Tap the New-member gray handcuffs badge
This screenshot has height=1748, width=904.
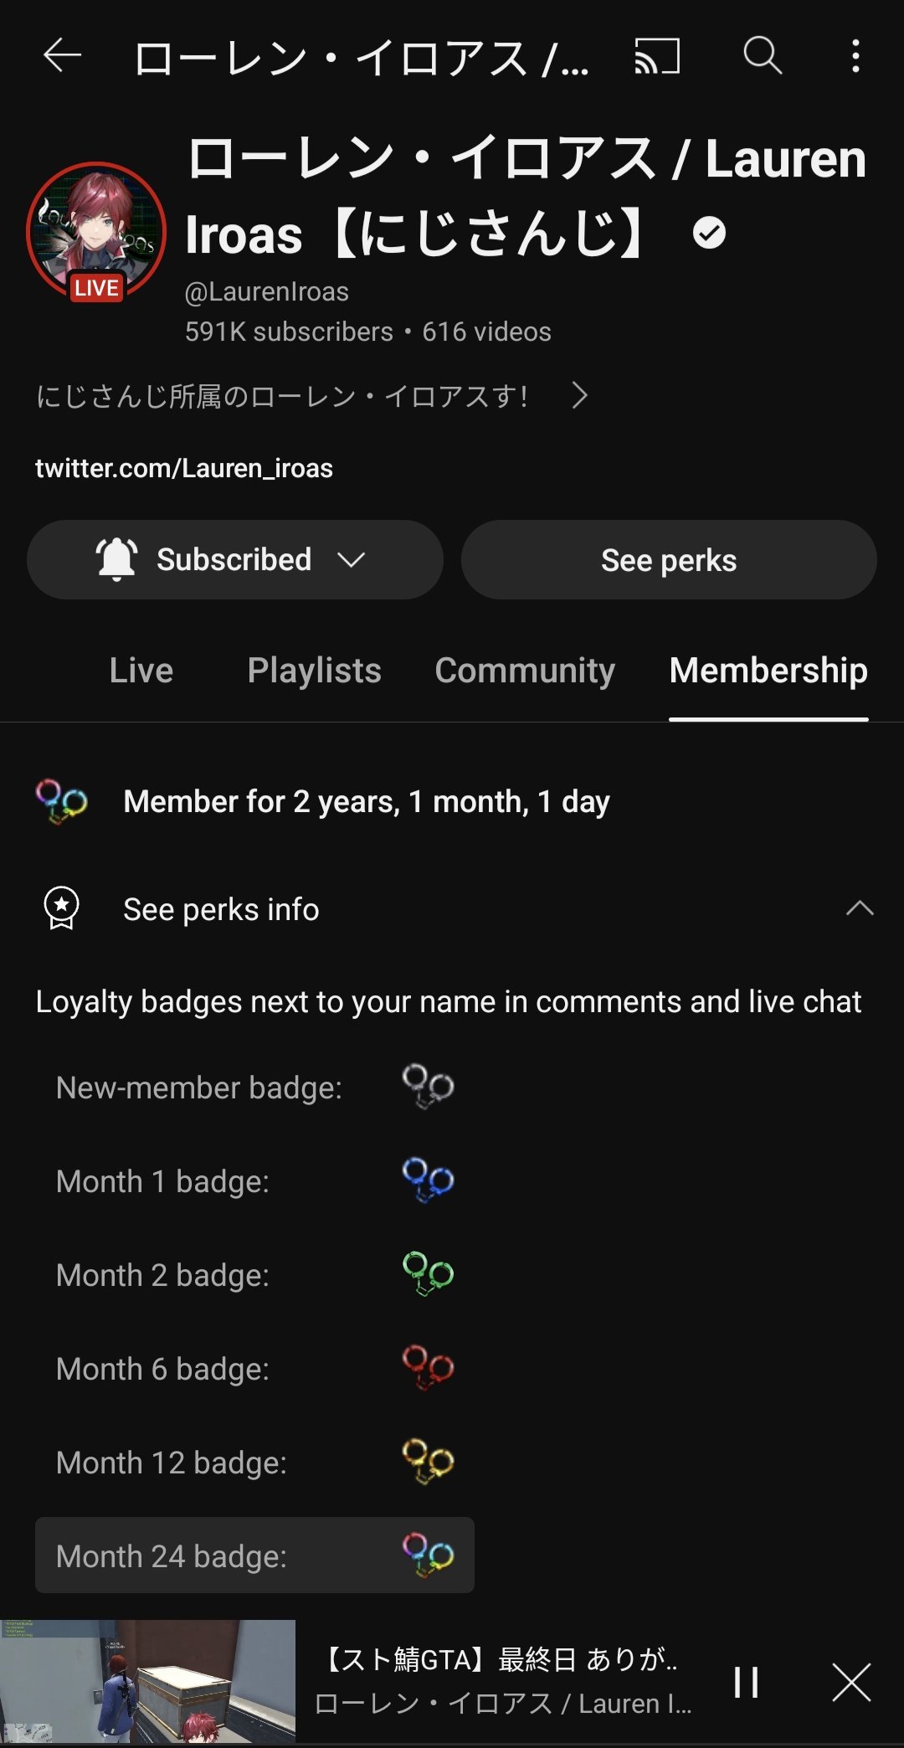428,1086
